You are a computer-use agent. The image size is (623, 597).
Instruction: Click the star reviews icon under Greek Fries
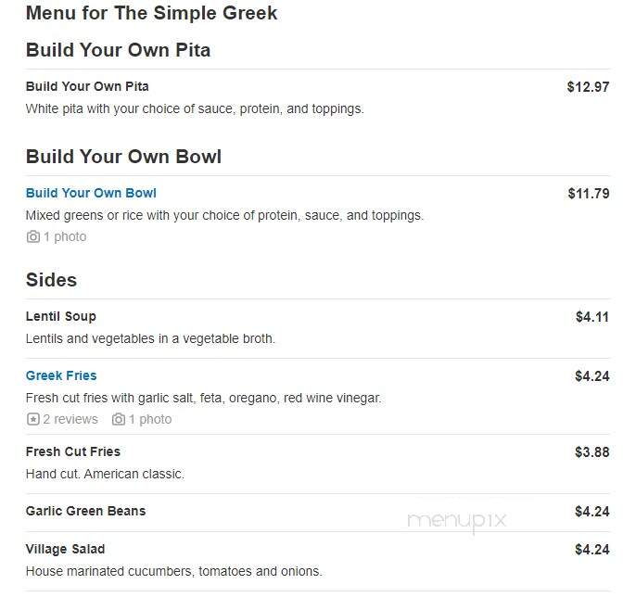33,419
